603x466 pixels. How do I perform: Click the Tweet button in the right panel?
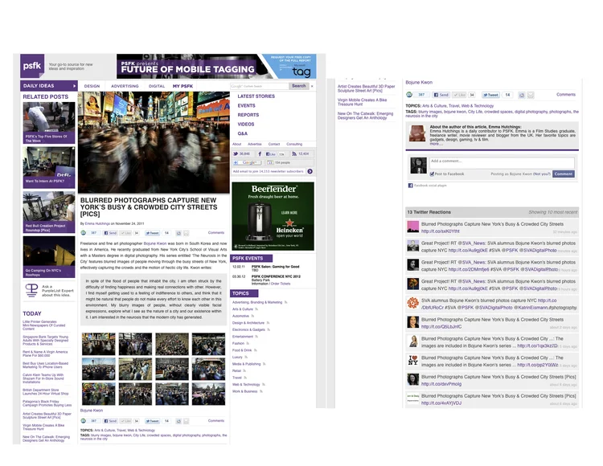click(x=490, y=95)
